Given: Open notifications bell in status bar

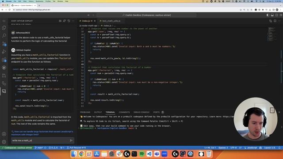Looking at the screenshot, I should pyautogui.click(x=279, y=148).
